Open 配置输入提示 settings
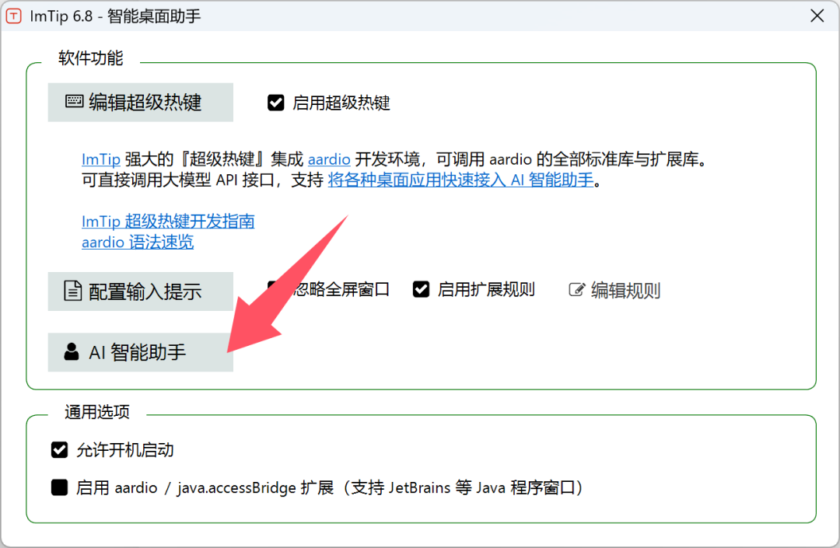 pos(140,291)
